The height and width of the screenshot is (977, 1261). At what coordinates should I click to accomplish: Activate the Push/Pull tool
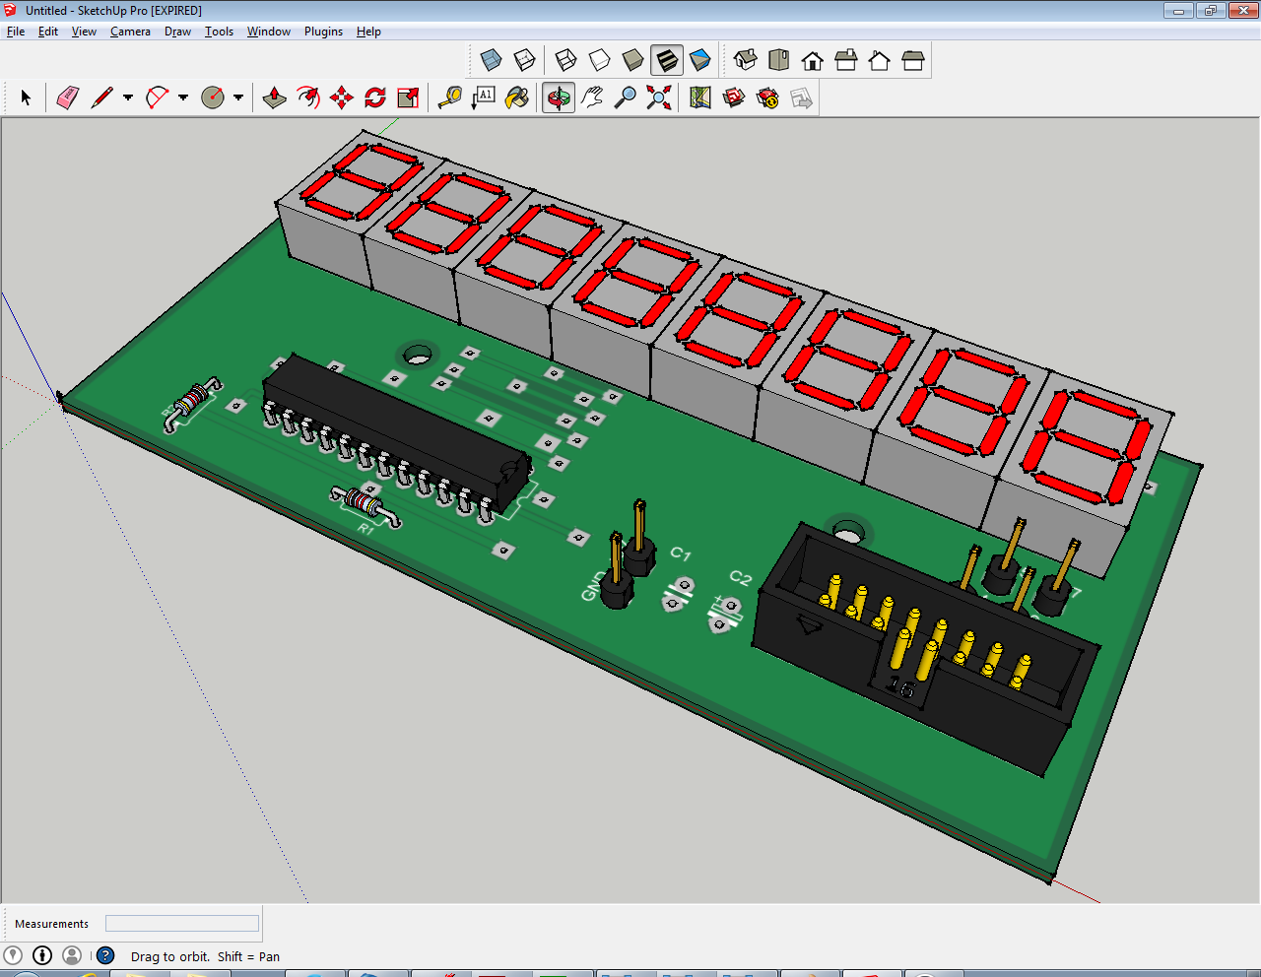pos(275,98)
